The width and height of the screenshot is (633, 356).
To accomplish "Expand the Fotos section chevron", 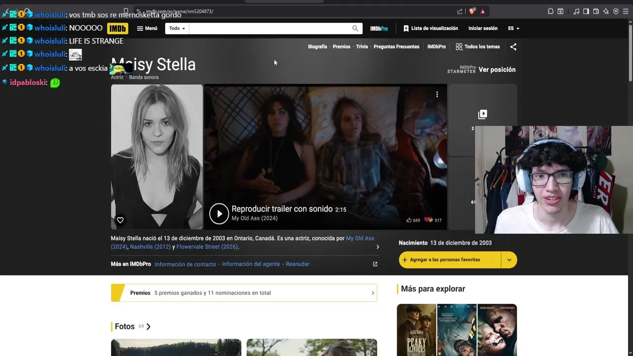I will click(148, 326).
